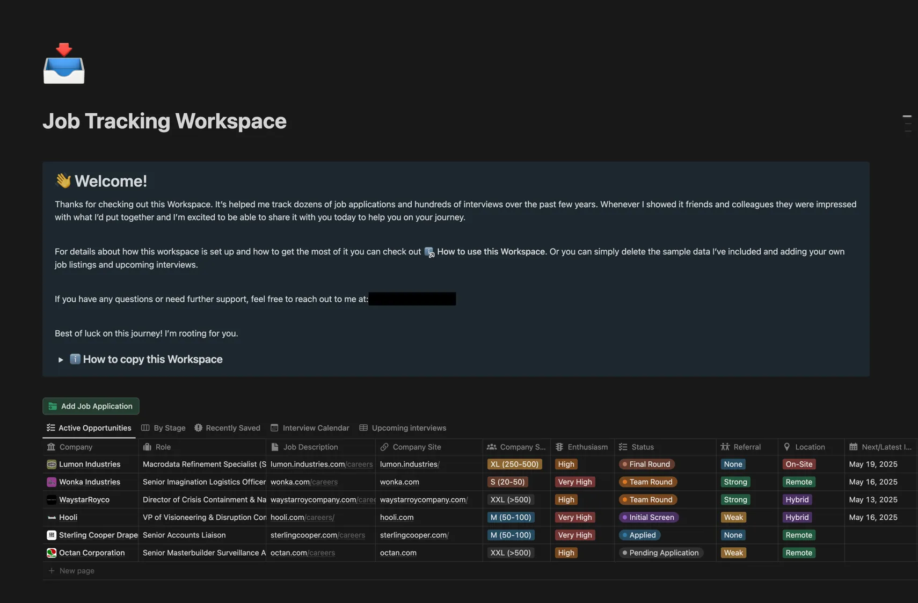This screenshot has height=603, width=918.
Task: Open the octan.com/careers link
Action: 303,553
